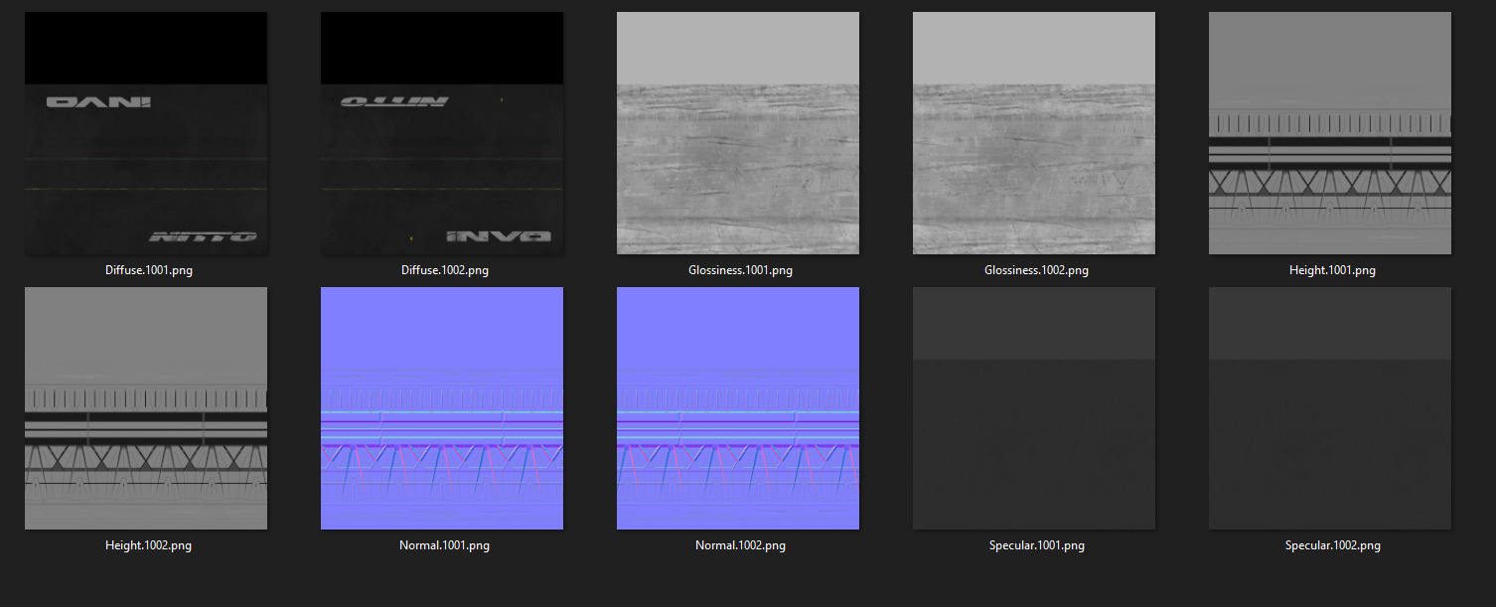Choose the Specular.1001.png dark thumbnail
The width and height of the screenshot is (1496, 607).
1034,408
